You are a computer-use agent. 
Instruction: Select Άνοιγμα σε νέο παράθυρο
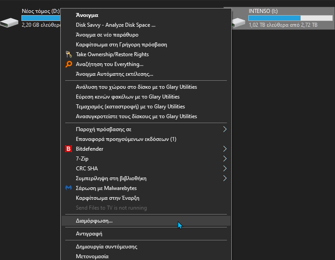pyautogui.click(x=146, y=35)
